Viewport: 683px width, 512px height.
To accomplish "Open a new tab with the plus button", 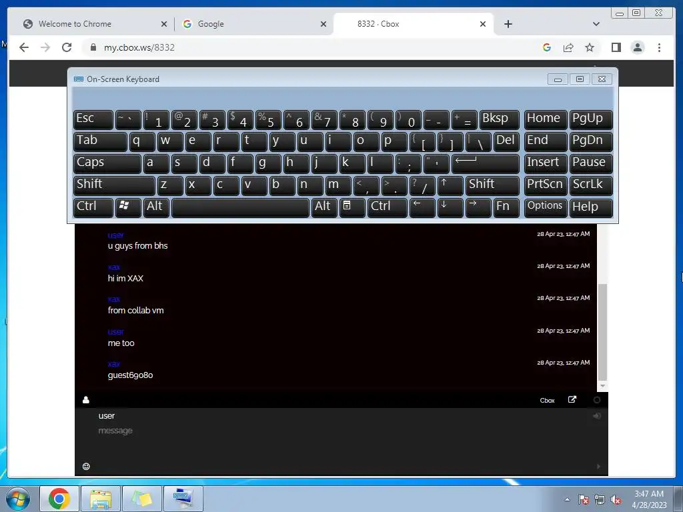I will coord(508,24).
